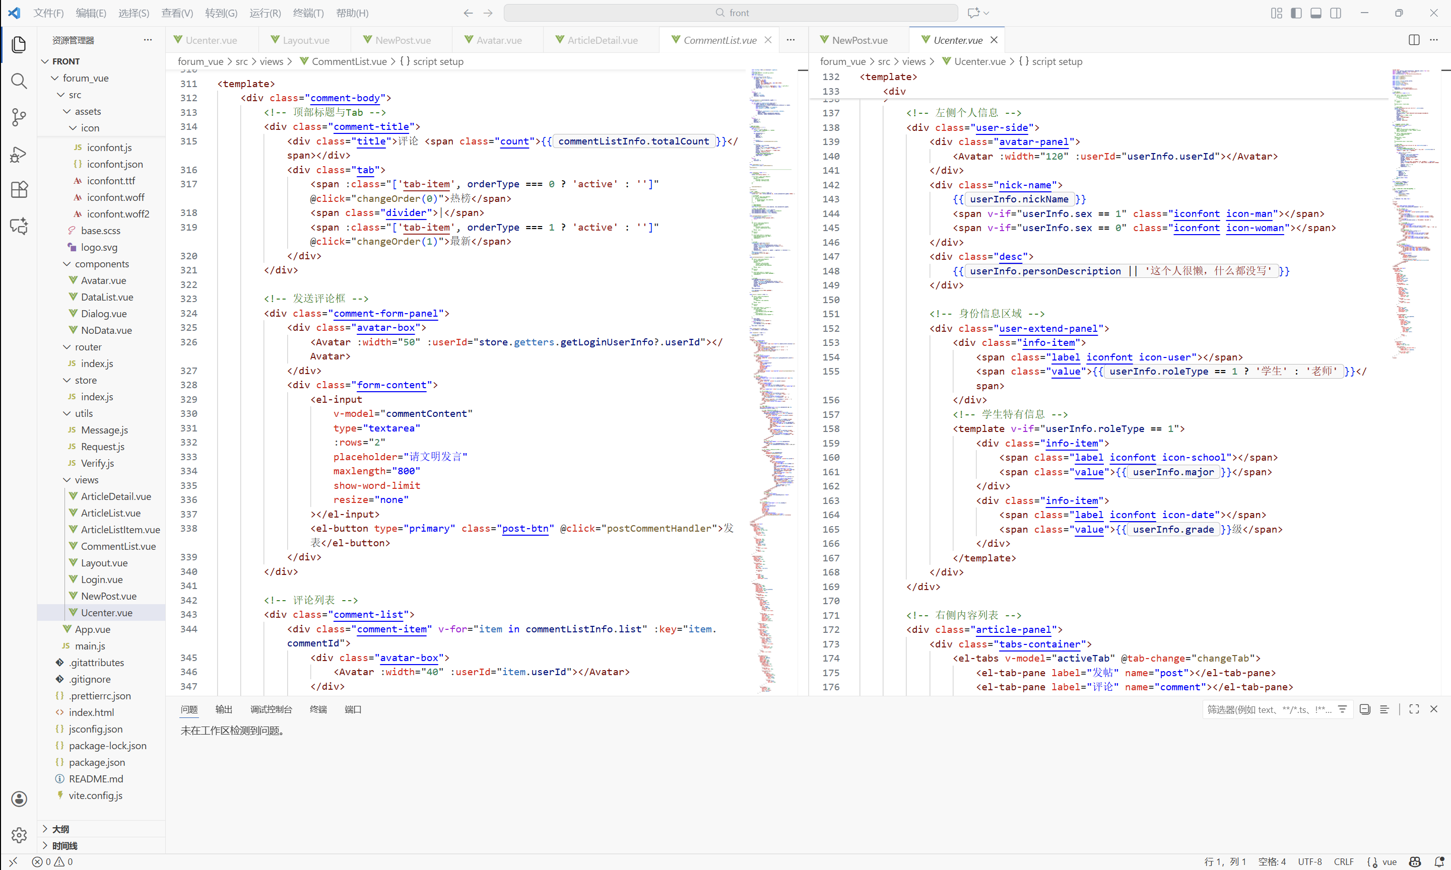
Task: Open the Search view in activity bar
Action: (x=19, y=81)
